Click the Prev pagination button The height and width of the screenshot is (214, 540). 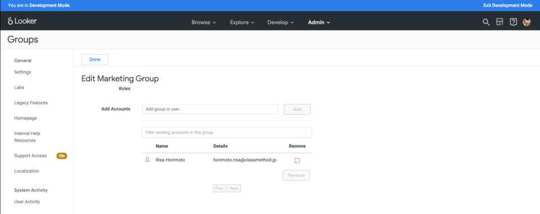219,189
